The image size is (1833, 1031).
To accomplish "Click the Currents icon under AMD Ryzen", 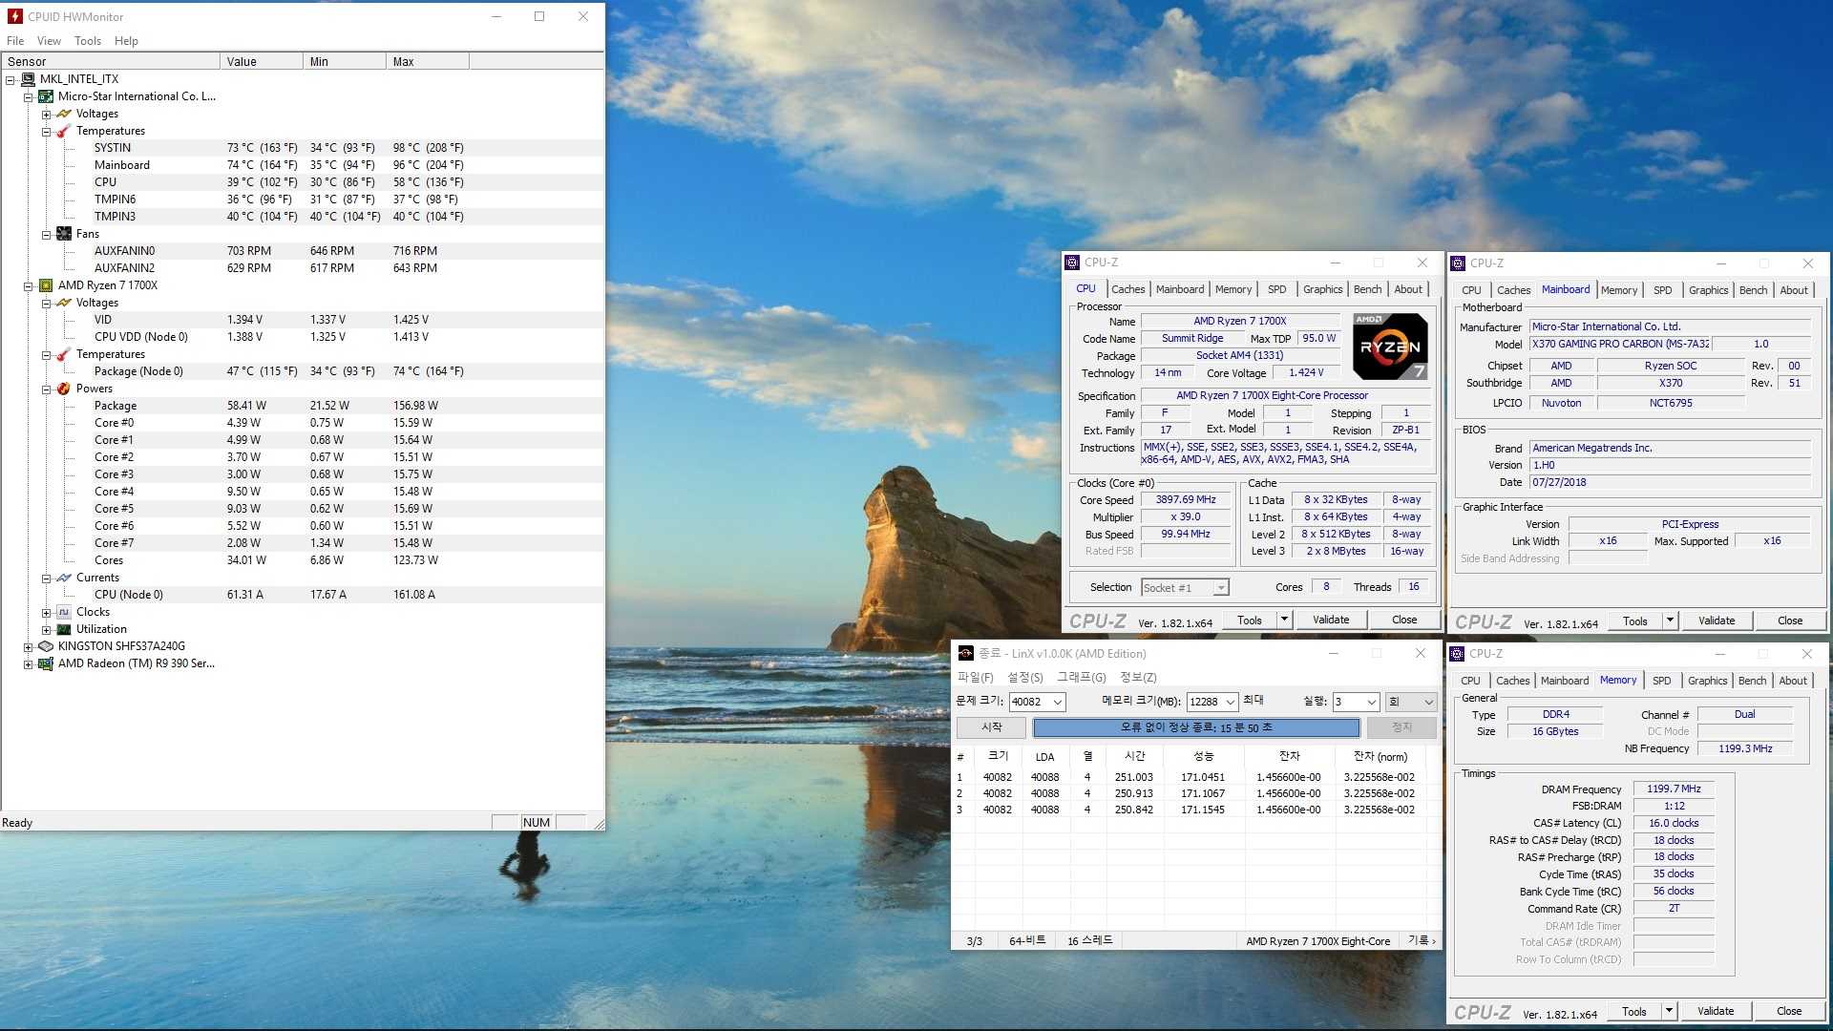I will tap(64, 578).
